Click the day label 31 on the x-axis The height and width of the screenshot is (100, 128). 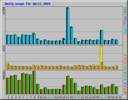(x=120, y=97)
